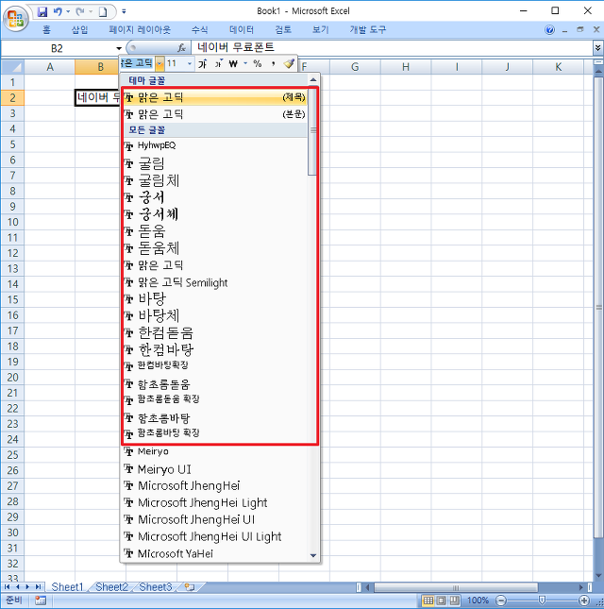This screenshot has height=609, width=604.
Task: Switch to the 수식 tab
Action: pos(199,29)
